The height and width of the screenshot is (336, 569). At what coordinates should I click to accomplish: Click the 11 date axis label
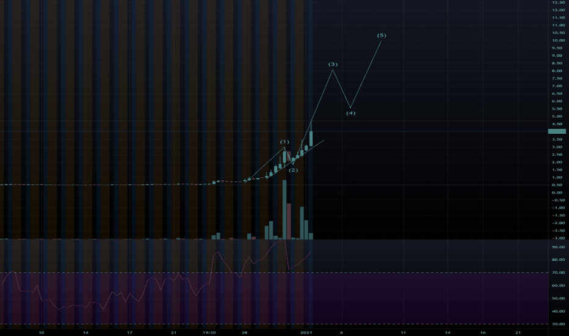click(x=404, y=332)
